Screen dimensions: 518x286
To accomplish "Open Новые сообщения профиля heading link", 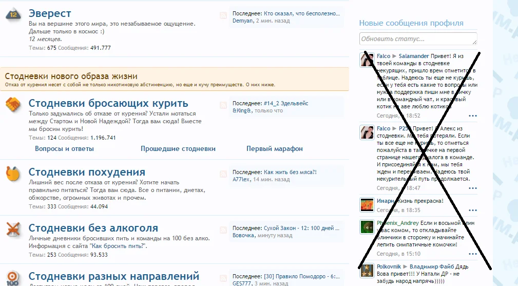I will click(x=411, y=23).
